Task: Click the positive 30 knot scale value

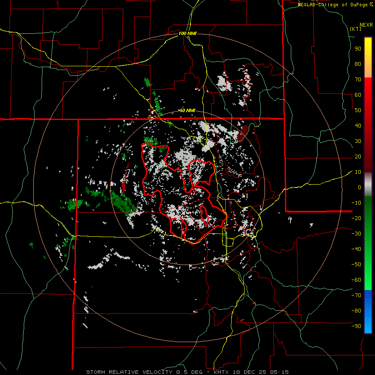Action: pos(358,141)
